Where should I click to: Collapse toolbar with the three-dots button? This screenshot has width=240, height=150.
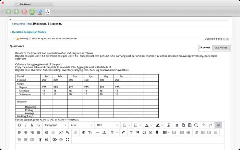[x=218, y=125]
